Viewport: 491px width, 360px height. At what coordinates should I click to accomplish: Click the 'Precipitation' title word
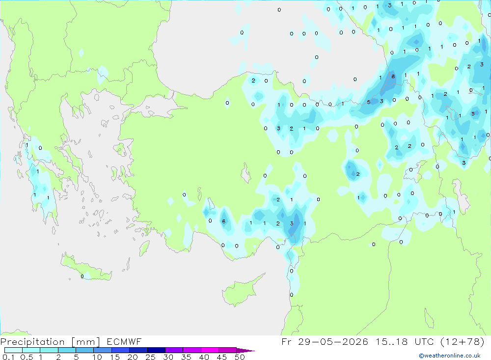[32, 341]
